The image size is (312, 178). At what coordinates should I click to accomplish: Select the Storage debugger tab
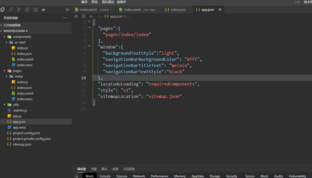click(x=215, y=176)
